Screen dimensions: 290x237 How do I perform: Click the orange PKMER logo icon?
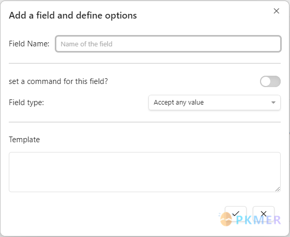(226, 219)
